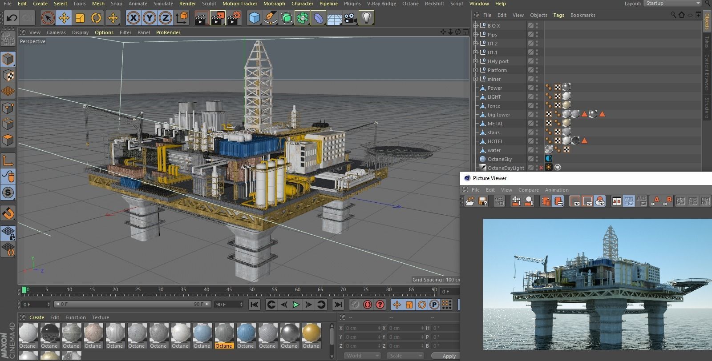Toggle visibility dots for HOTEL object
Image resolution: width=712 pixels, height=361 pixels.
[537, 141]
